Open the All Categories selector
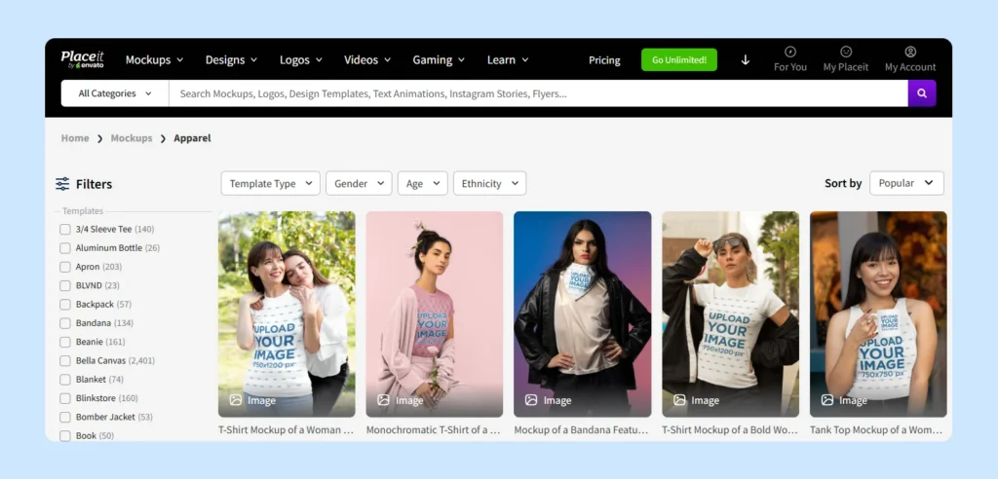This screenshot has height=479, width=998. pos(114,93)
